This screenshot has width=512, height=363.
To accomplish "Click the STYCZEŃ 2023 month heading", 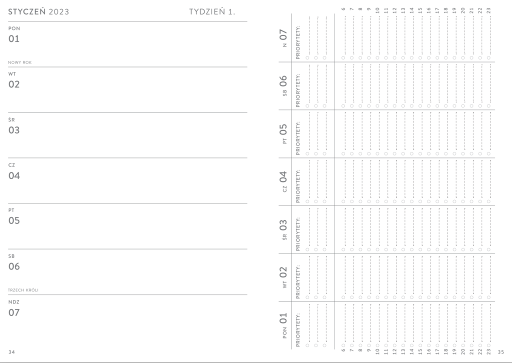I will [38, 12].
